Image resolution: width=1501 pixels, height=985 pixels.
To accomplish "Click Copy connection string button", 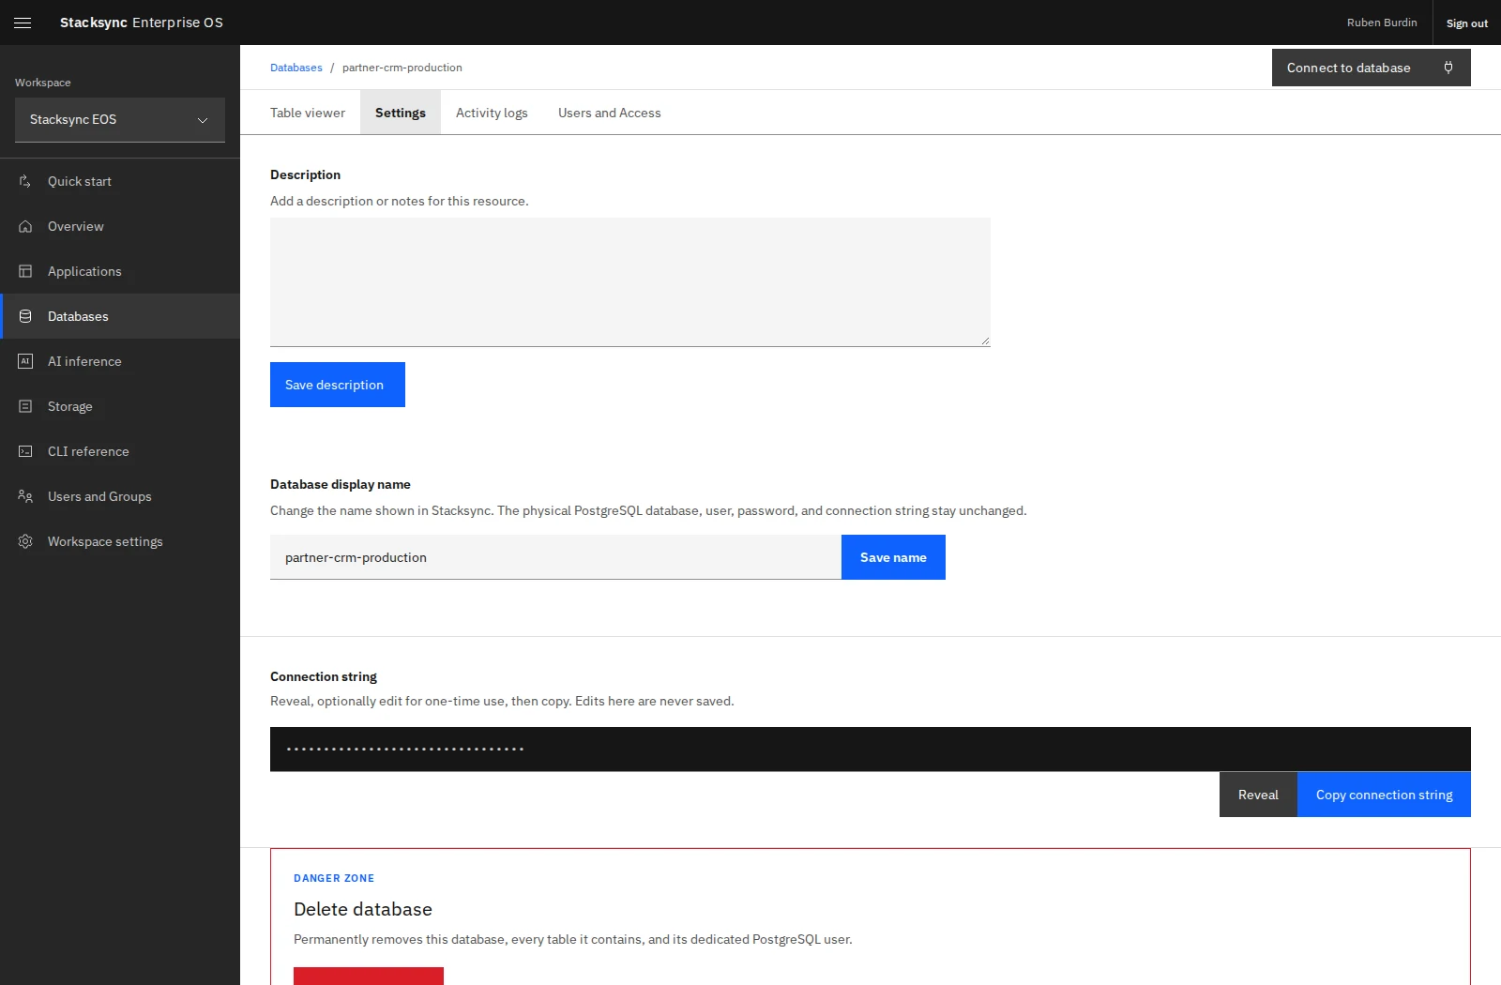I will coord(1384,795).
